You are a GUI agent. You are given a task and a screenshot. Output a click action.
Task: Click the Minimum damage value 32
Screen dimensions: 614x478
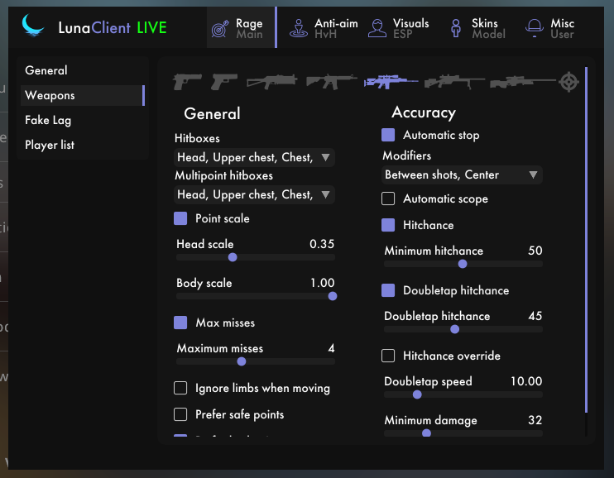pos(535,420)
